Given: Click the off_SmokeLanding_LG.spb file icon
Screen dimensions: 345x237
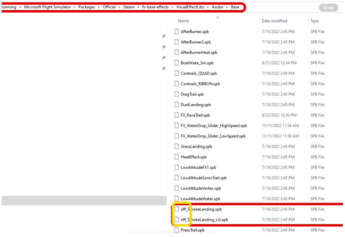Looking at the screenshot, I should tap(177, 219).
